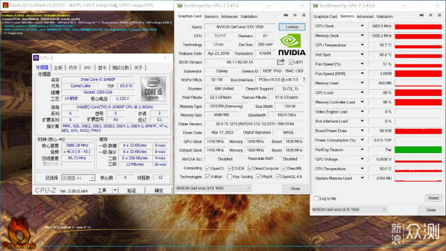The width and height of the screenshot is (446, 251).
Task: Open the CPU-Z 显卡 tab
Action: [102, 68]
